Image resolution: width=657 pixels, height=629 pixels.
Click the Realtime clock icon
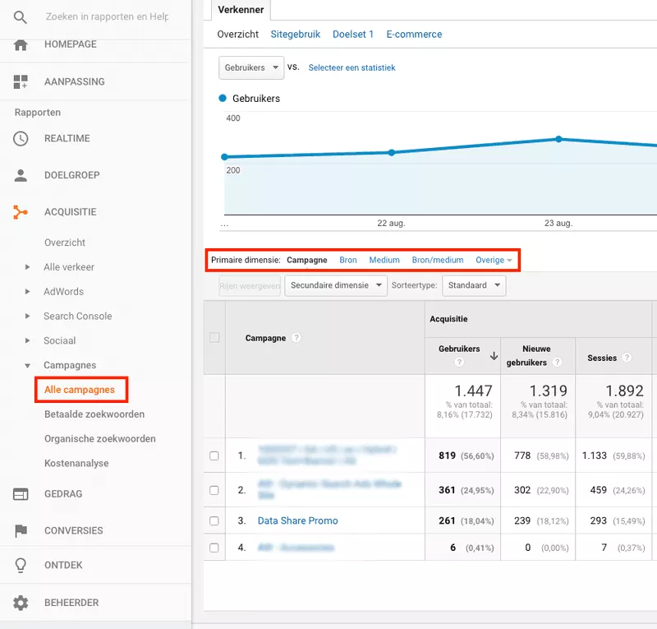tap(21, 139)
